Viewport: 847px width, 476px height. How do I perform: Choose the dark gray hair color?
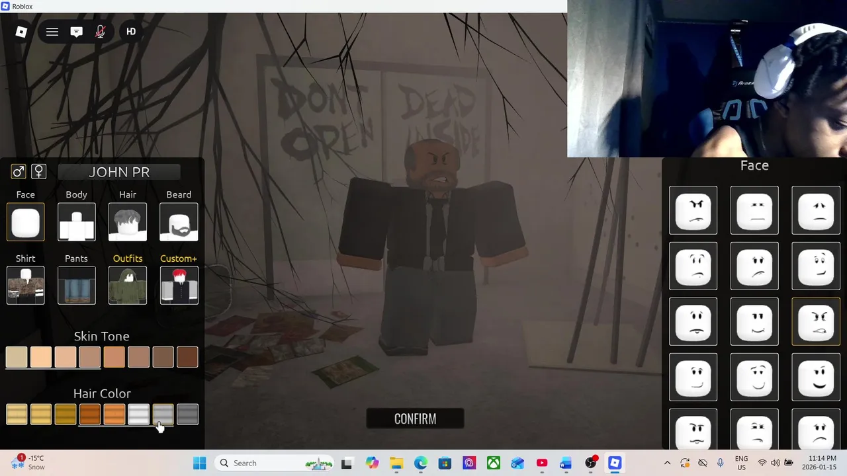click(187, 415)
